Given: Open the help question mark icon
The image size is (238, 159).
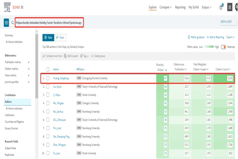Looking at the screenshot, I should coord(221,7).
